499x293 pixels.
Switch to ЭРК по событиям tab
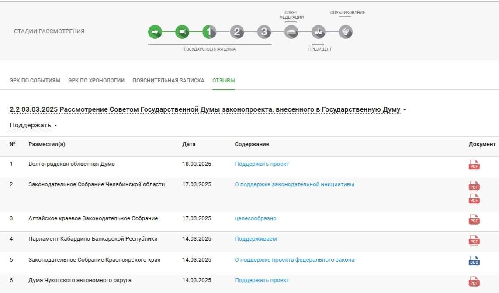tap(35, 81)
